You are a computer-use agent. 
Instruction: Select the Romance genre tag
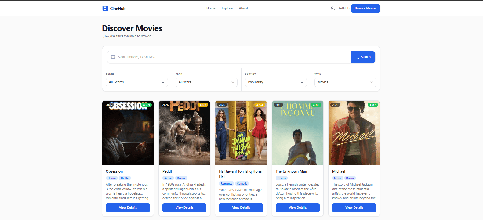[227, 184]
